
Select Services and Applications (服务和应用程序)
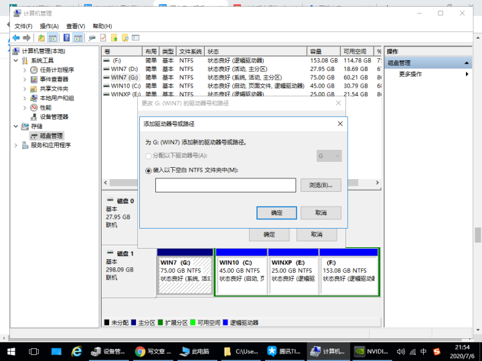click(x=51, y=145)
